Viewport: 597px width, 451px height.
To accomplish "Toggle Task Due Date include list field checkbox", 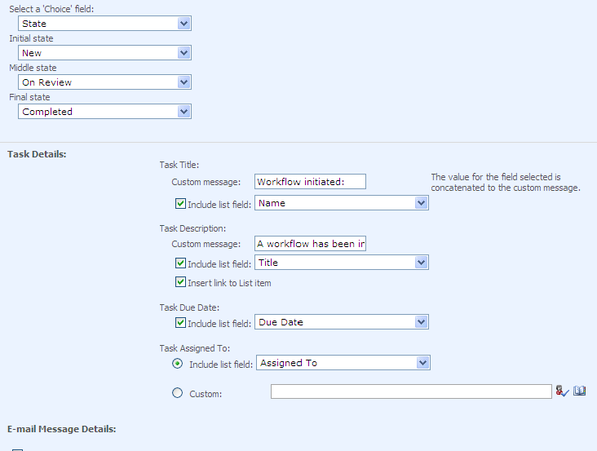I will (x=181, y=322).
